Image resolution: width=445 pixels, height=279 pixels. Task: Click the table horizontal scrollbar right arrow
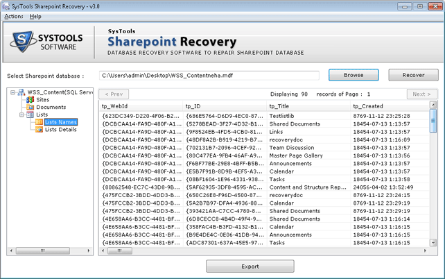pyautogui.click(x=425, y=251)
